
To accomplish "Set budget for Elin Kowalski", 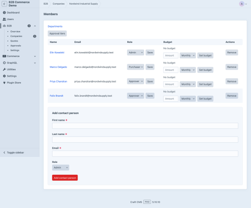I will point(205,56).
